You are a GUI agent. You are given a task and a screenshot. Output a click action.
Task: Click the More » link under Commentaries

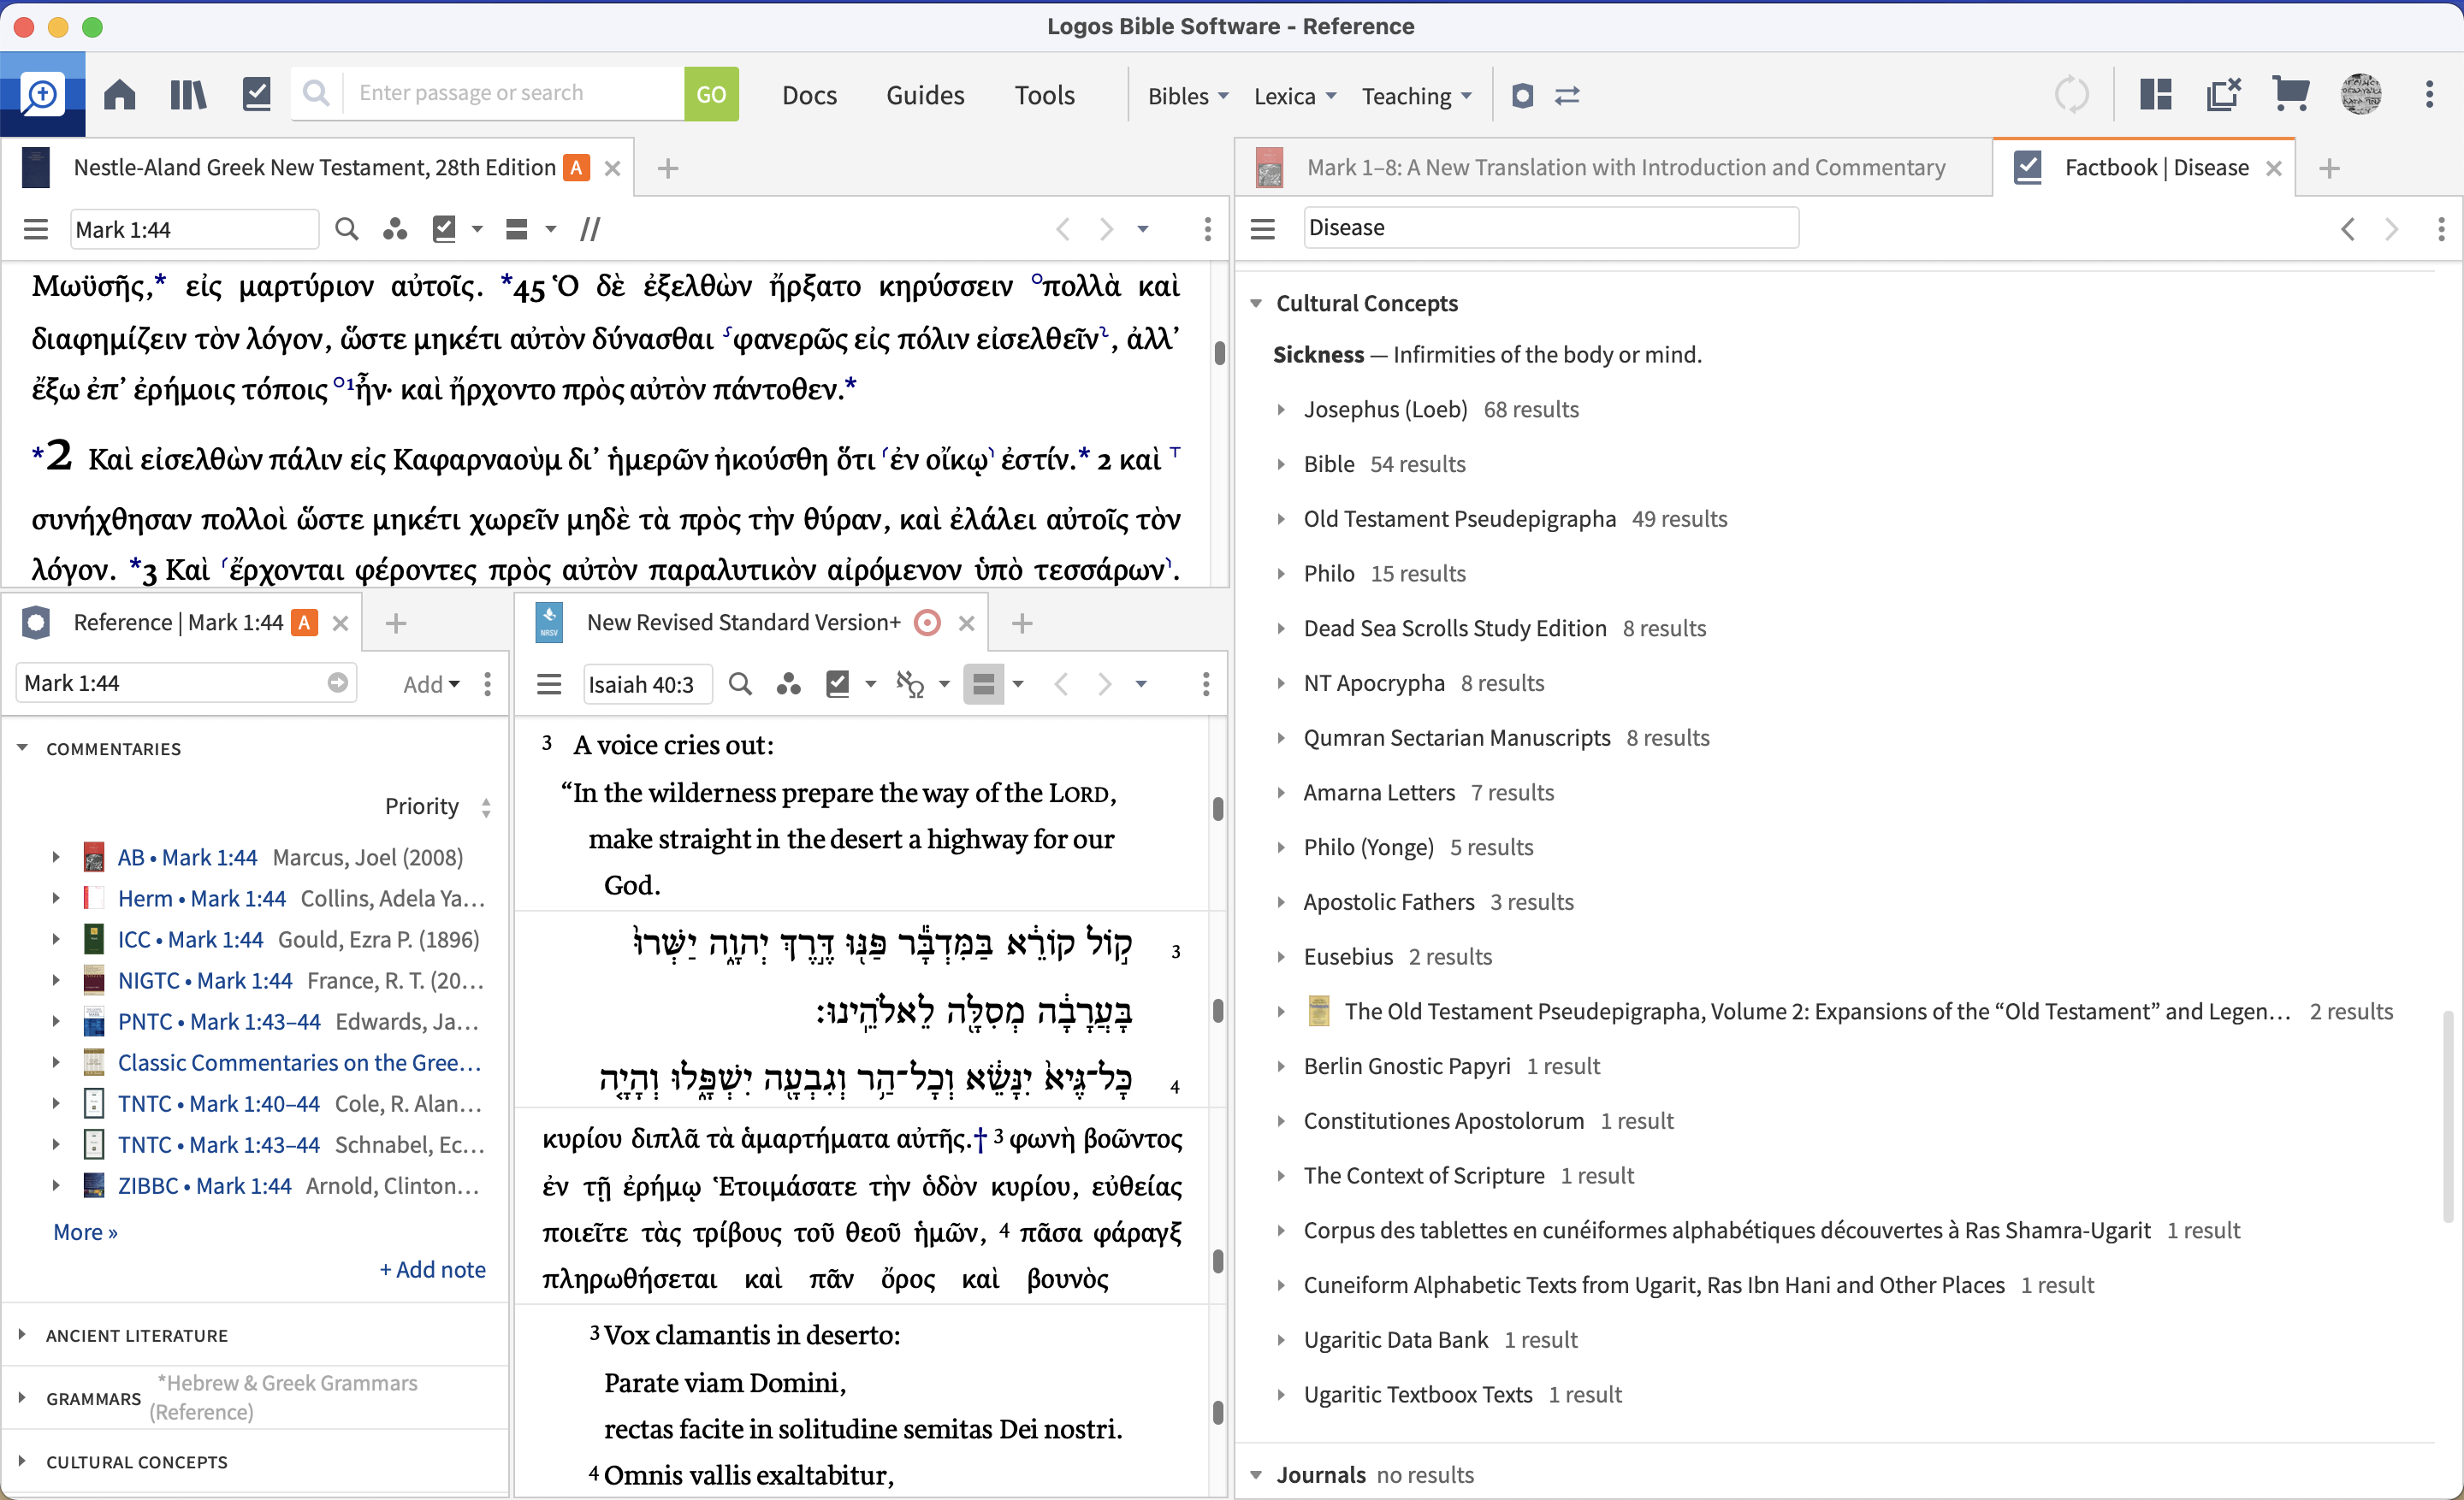click(x=86, y=1231)
